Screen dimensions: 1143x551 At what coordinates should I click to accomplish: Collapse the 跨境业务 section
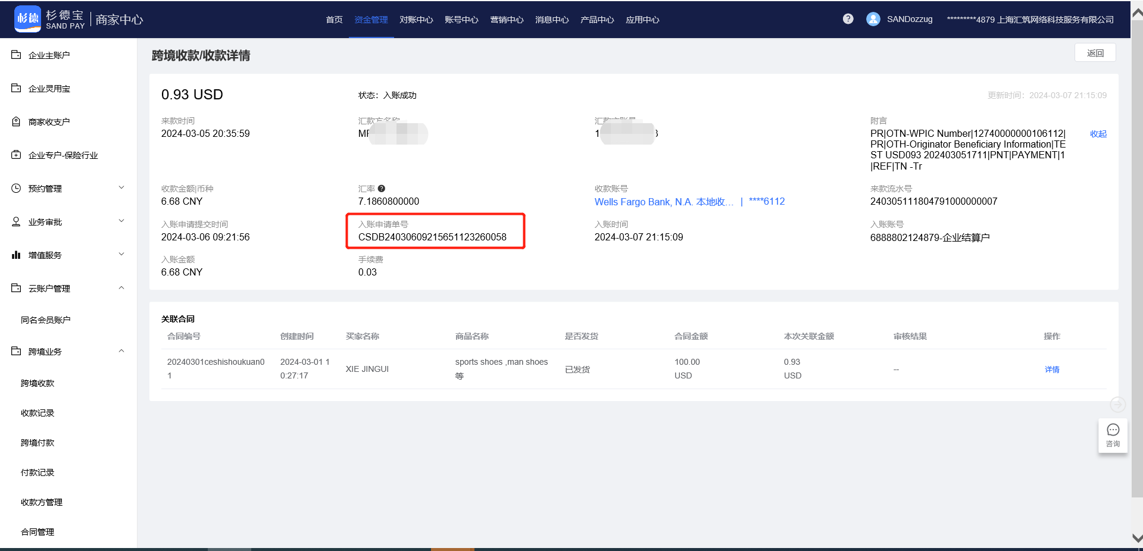pos(121,350)
